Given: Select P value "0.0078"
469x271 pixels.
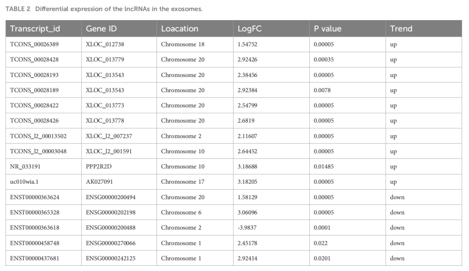Looking at the screenshot, I should click(322, 90).
